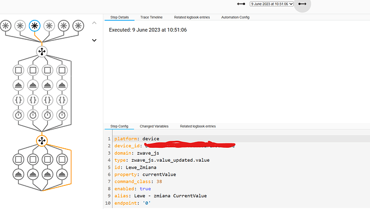The width and height of the screenshot is (370, 209).
Task: Open the trace date dropdown
Action: pos(271,4)
